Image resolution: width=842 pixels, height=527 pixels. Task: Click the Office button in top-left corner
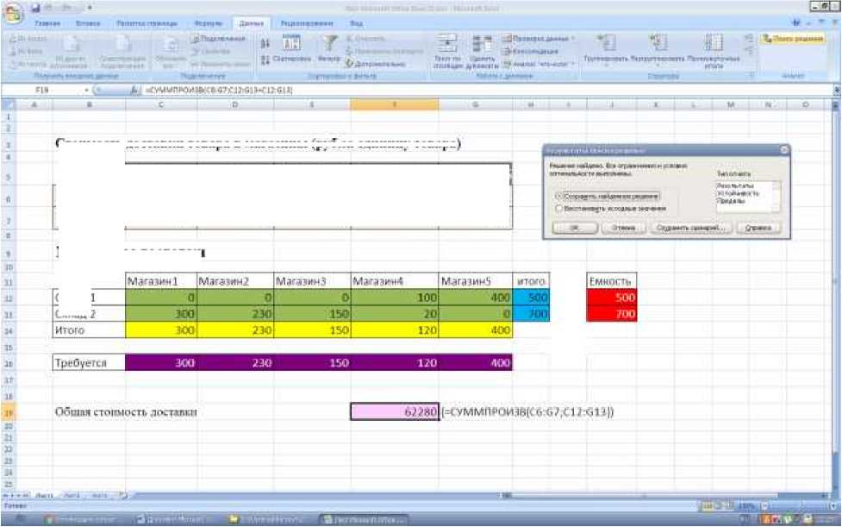click(x=14, y=13)
